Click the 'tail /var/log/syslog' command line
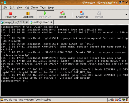Viewport: 129px width, 103px height. pos(42,27)
